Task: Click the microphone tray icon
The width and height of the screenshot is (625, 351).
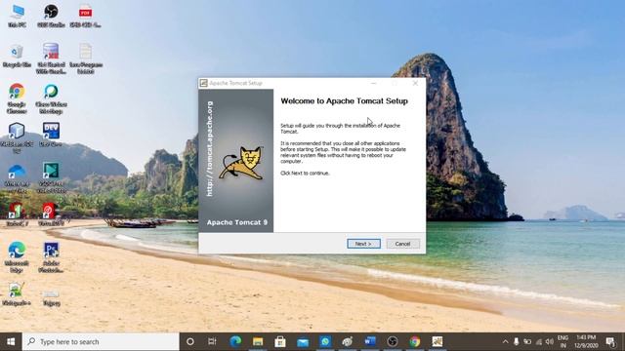Action: coord(517,341)
